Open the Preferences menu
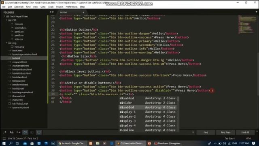Image resolution: width=259 pixels, height=146 pixels. point(71,7)
